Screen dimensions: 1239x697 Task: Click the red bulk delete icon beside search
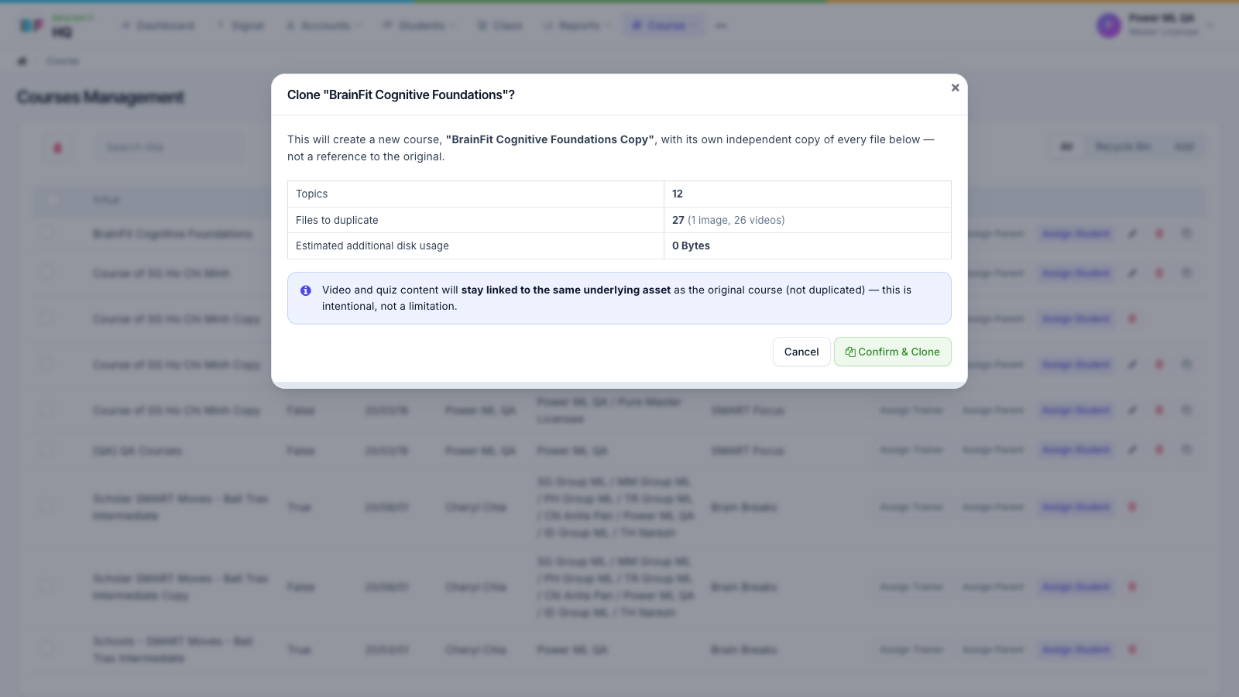tap(57, 148)
